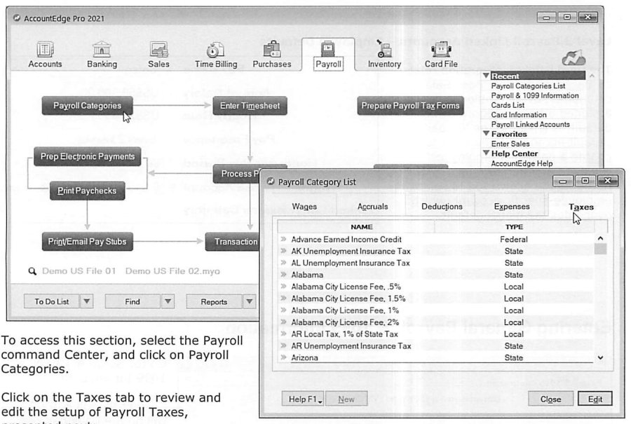631x424 pixels.
Task: Open Card Information in Recent
Action: (519, 115)
